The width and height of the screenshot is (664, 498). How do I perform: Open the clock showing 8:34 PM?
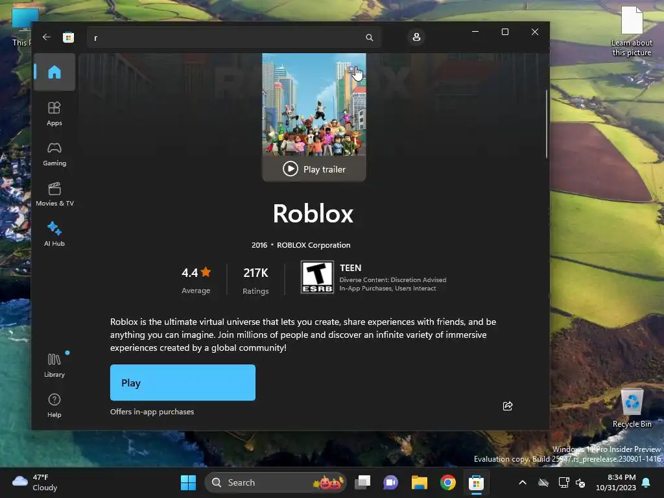click(x=616, y=482)
